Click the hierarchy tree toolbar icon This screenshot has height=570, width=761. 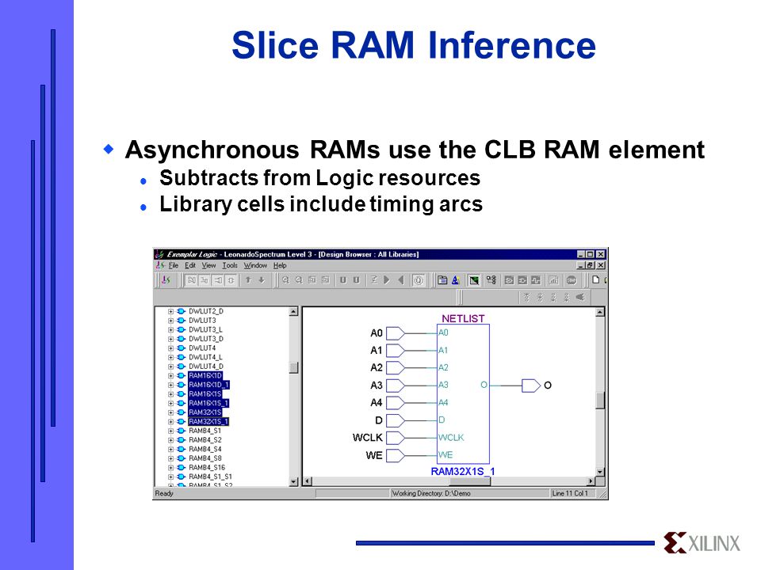[x=491, y=280]
